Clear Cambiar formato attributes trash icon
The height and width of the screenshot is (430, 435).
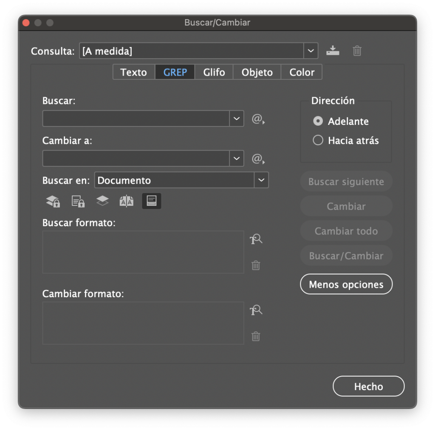(256, 336)
